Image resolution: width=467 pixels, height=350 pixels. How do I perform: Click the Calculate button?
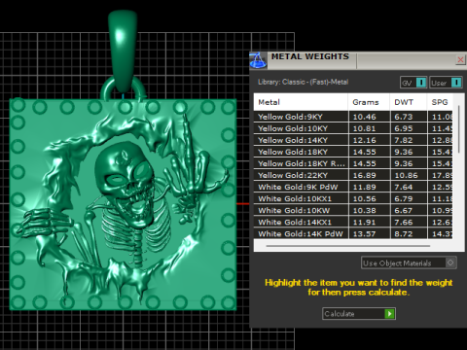pos(359,314)
